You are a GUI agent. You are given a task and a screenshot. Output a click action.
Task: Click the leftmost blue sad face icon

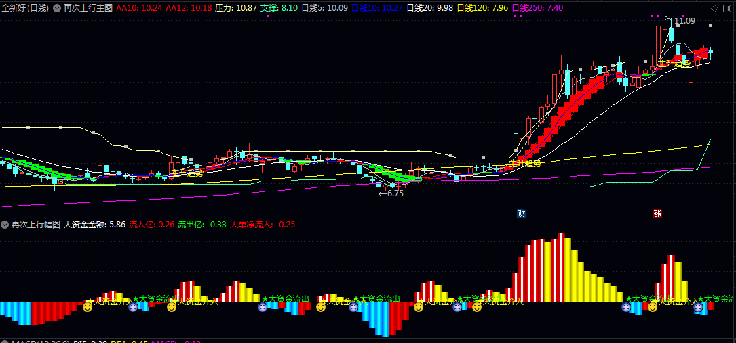(x=133, y=307)
